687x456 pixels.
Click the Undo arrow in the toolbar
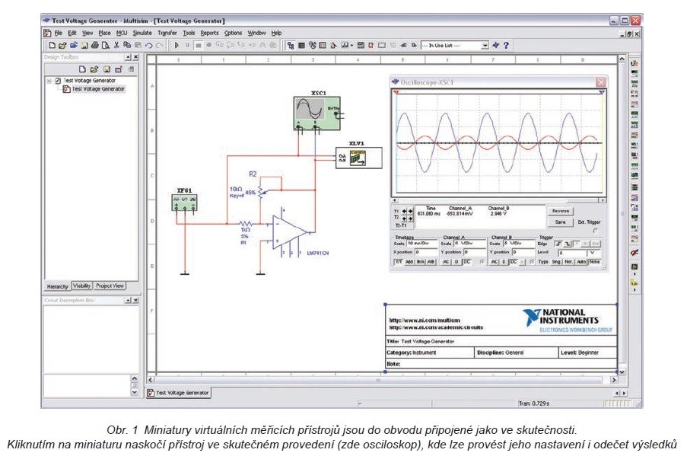pos(148,46)
